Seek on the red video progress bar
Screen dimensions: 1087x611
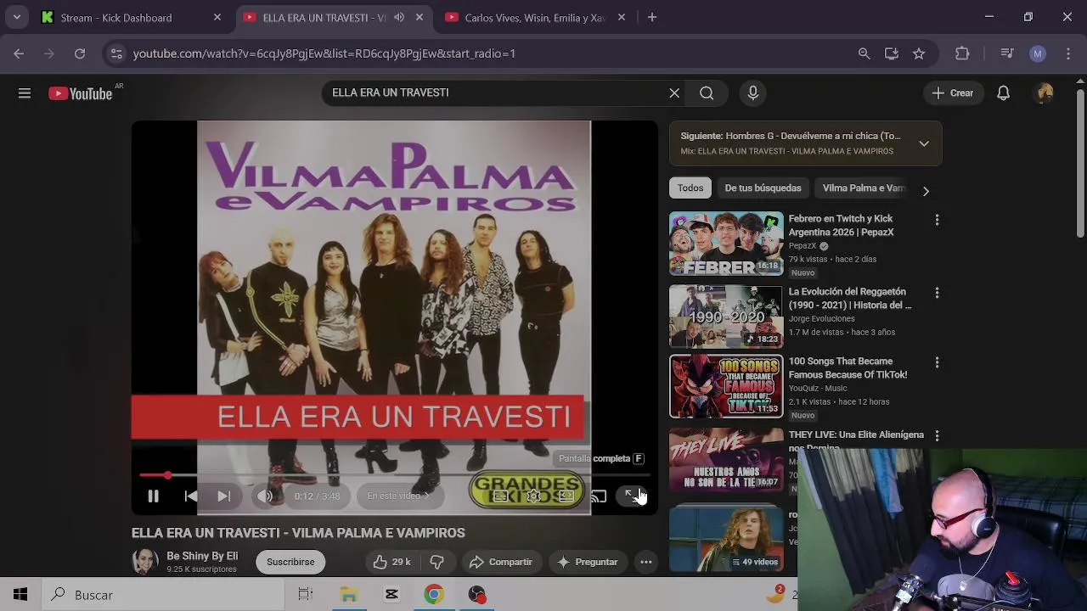point(395,475)
